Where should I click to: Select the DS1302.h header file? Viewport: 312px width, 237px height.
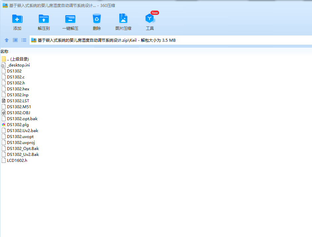(x=16, y=83)
